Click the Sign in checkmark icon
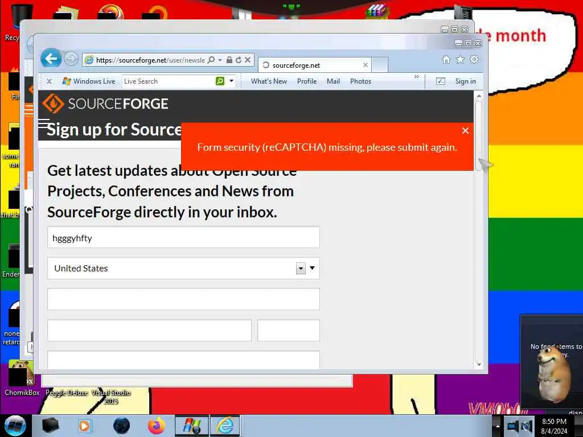 point(441,81)
